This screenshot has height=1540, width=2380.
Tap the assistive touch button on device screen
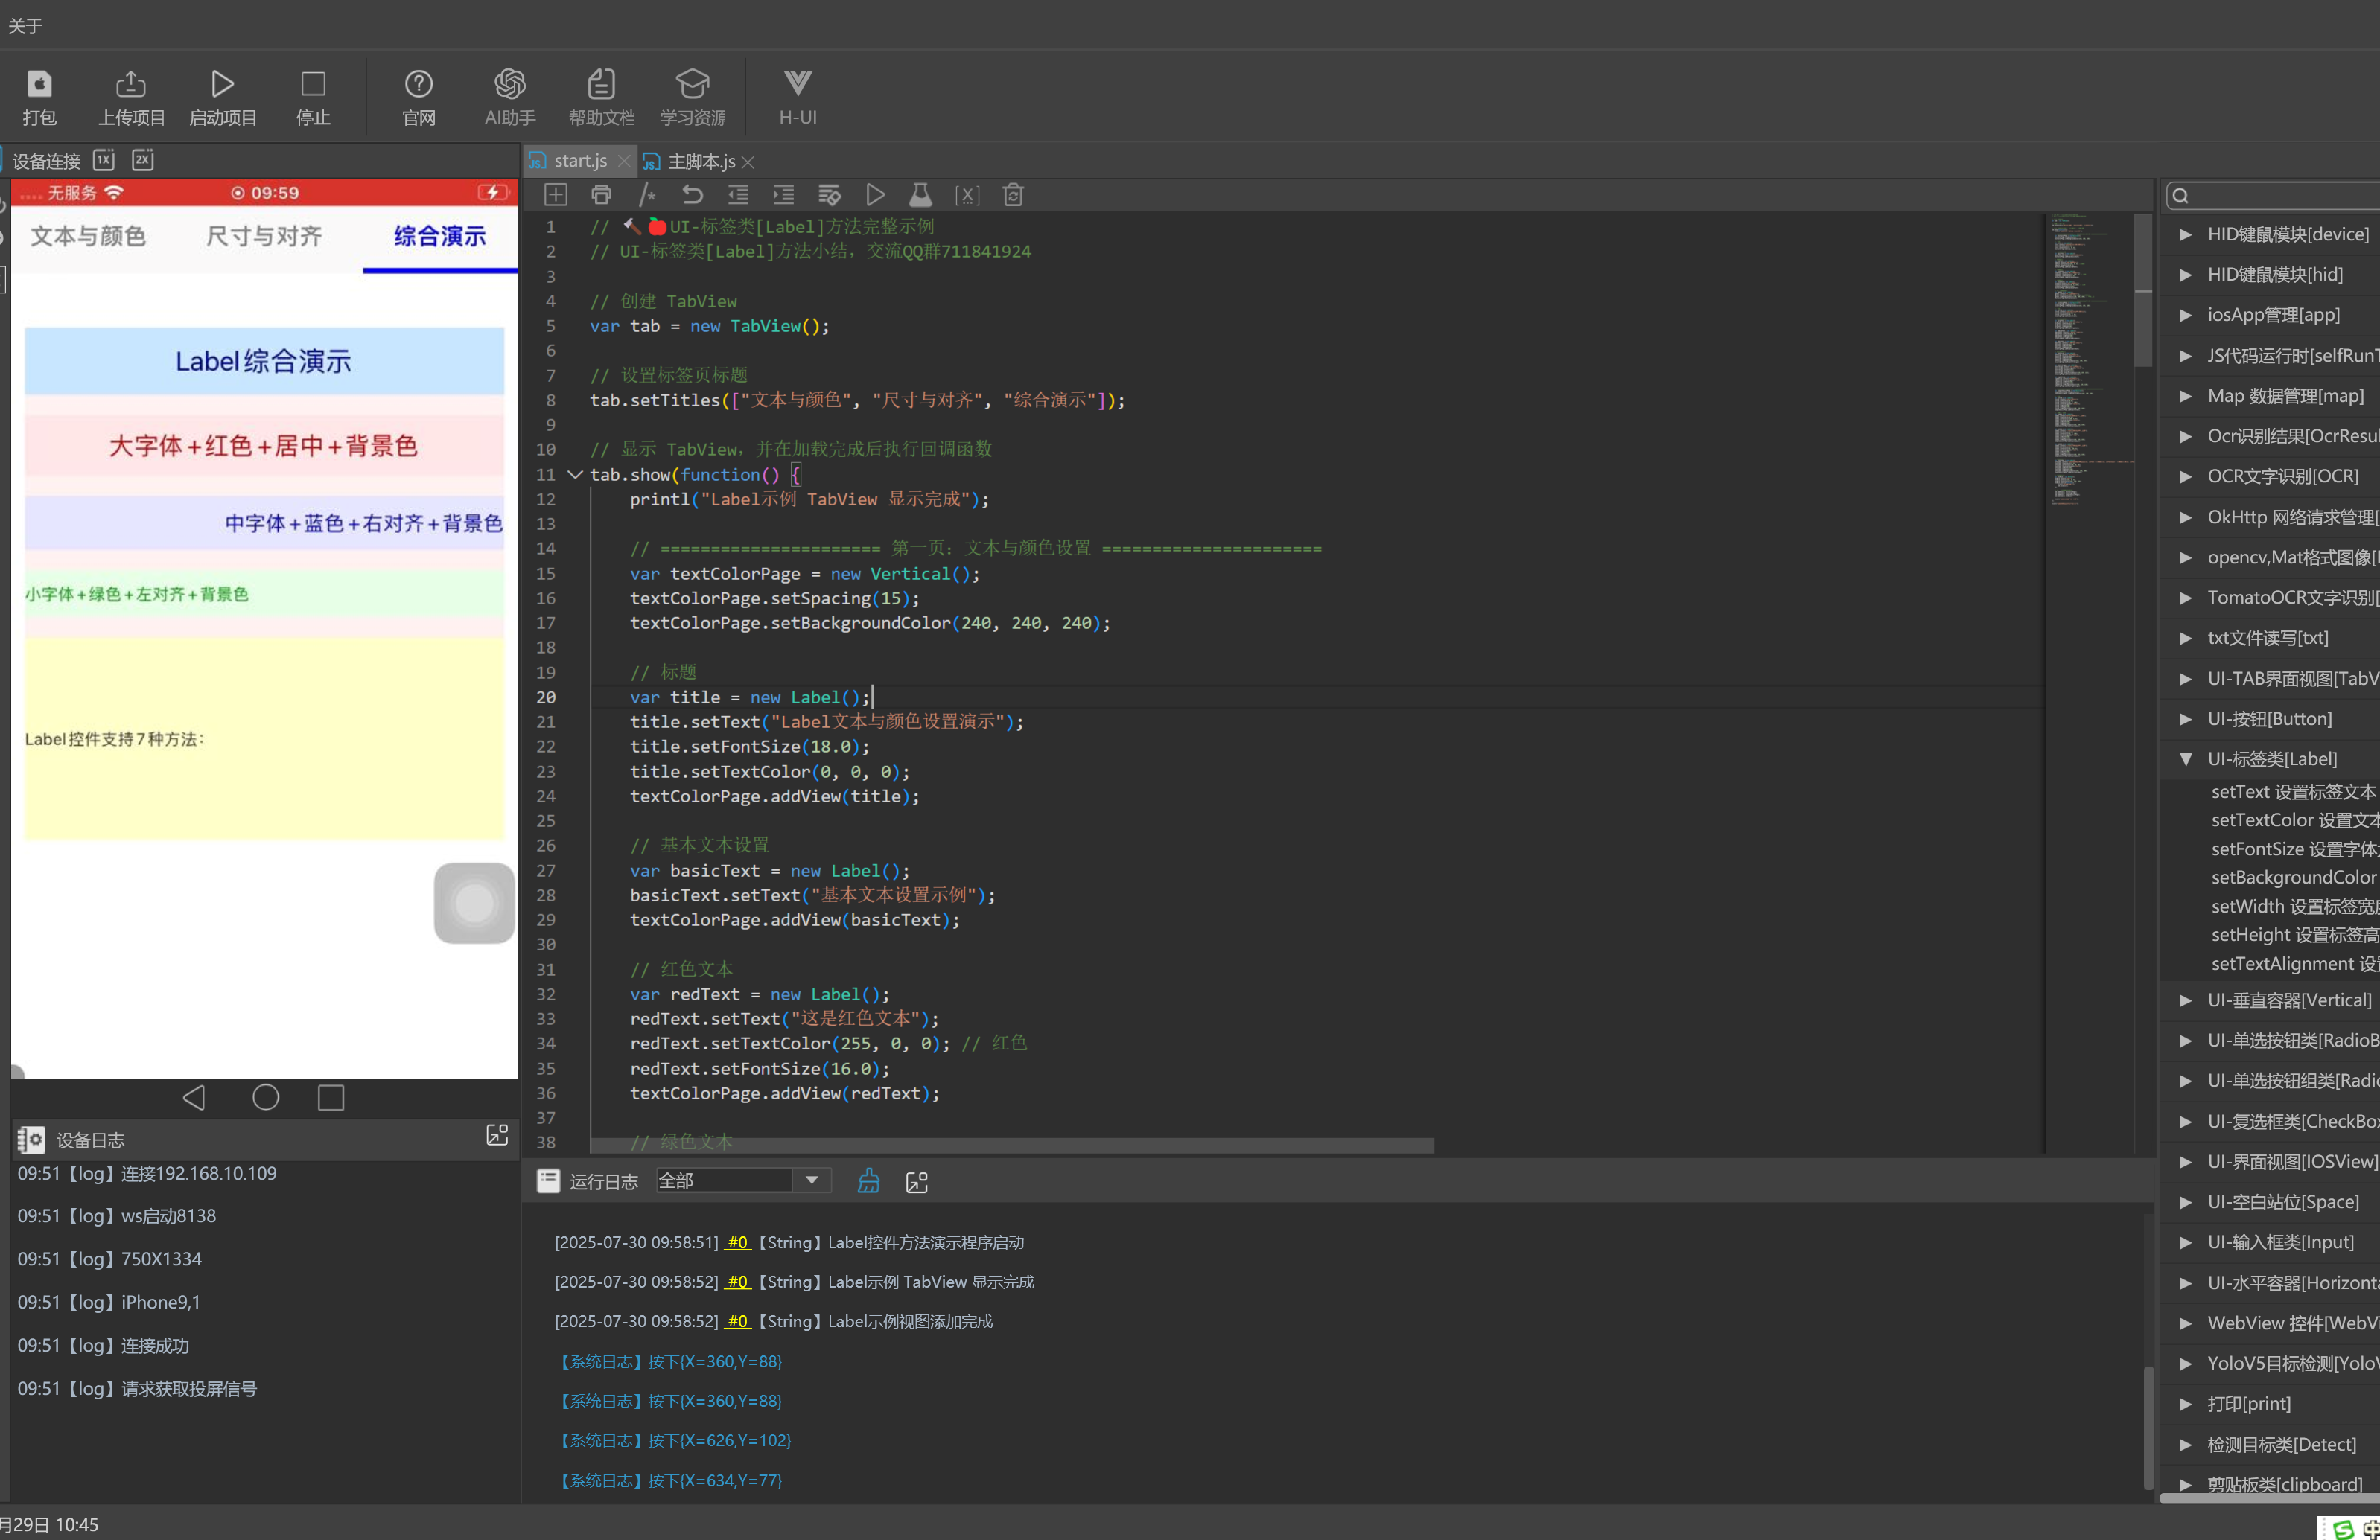tap(474, 904)
